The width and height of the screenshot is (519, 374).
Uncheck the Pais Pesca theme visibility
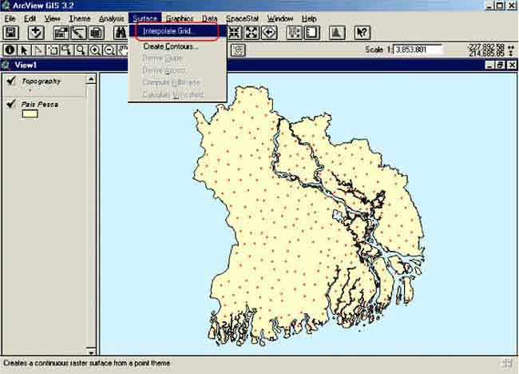coord(10,104)
